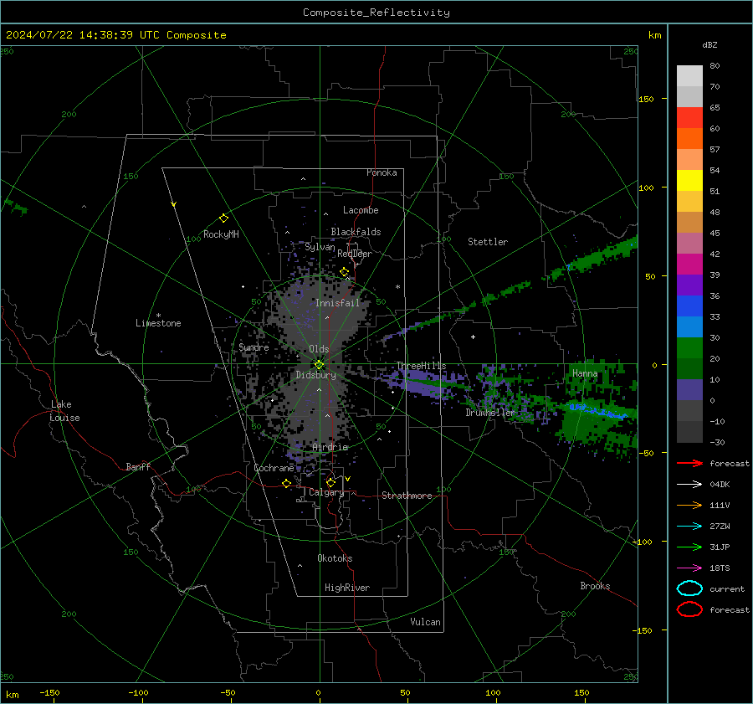Pick the blue 33-36 dBZ swatch
This screenshot has height=704, width=753.
click(689, 306)
